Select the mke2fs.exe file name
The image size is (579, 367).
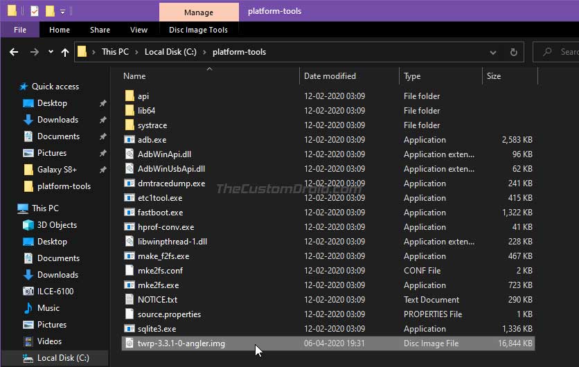(158, 285)
